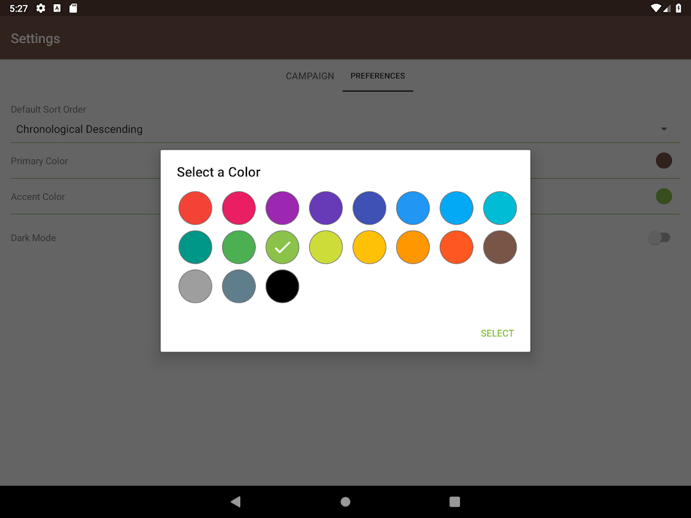Toggle the Dark Mode switch
Viewport: 691px width, 518px height.
point(659,238)
